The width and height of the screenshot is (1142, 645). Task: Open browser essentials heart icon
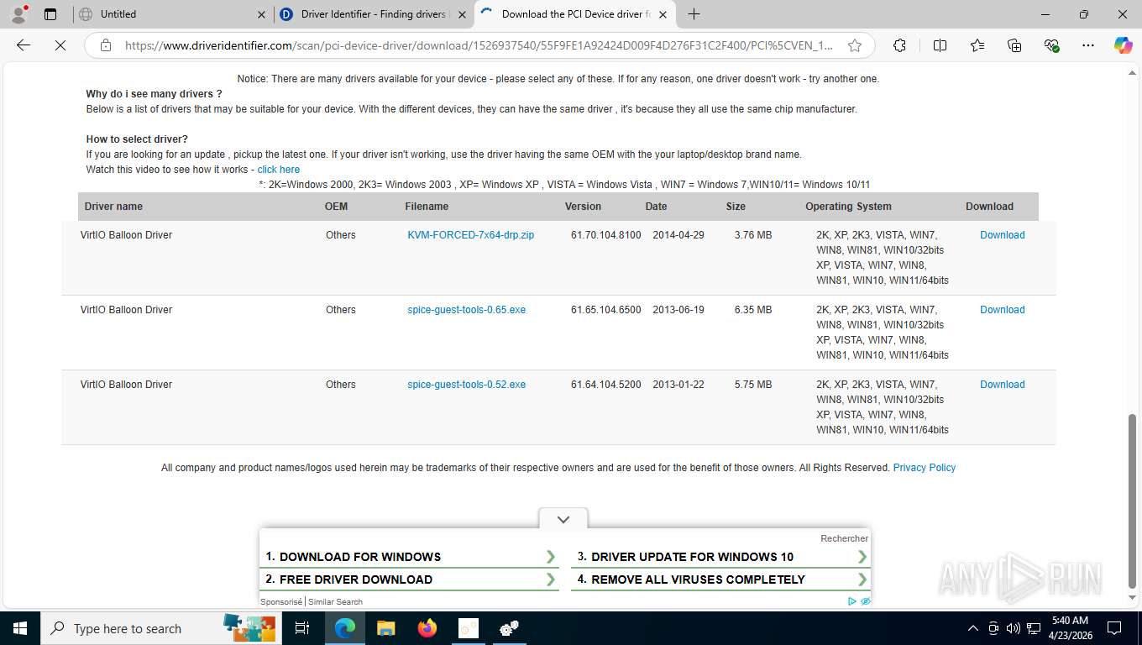(x=1051, y=45)
